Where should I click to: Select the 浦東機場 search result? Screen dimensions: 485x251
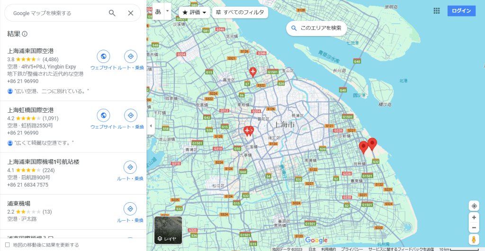[19, 204]
